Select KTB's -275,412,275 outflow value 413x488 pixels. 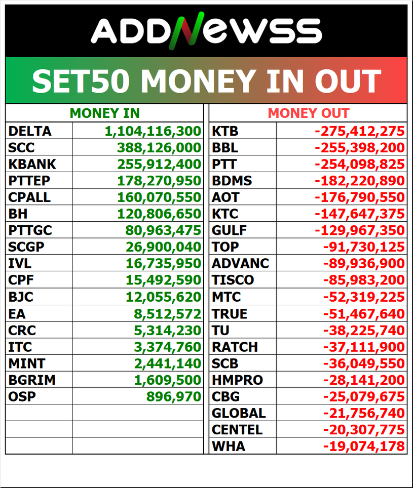[360, 131]
